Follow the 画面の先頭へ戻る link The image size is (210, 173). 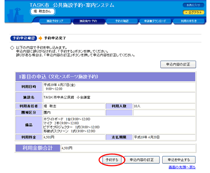(x=182, y=167)
